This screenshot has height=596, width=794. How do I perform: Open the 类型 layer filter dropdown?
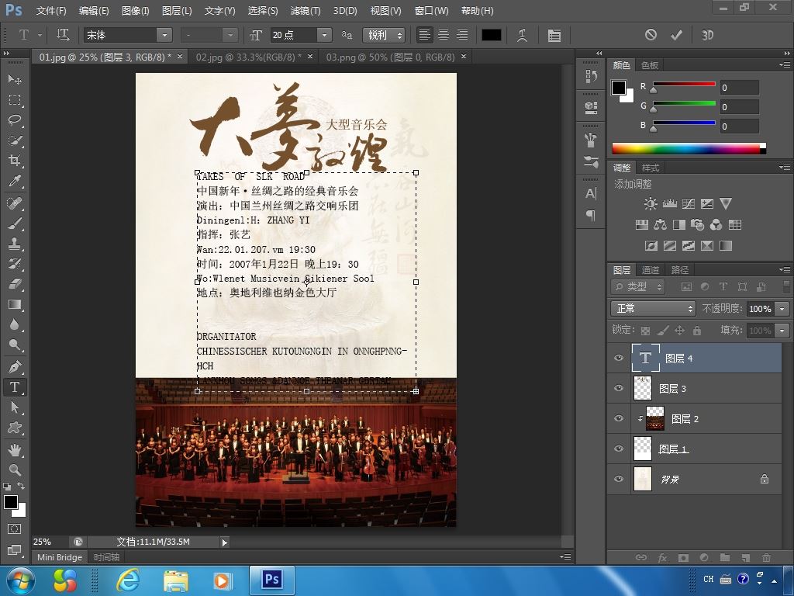click(x=638, y=287)
